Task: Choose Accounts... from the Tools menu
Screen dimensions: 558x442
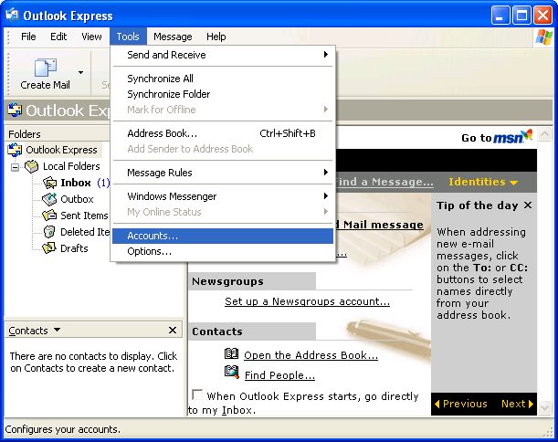Action: tap(223, 236)
